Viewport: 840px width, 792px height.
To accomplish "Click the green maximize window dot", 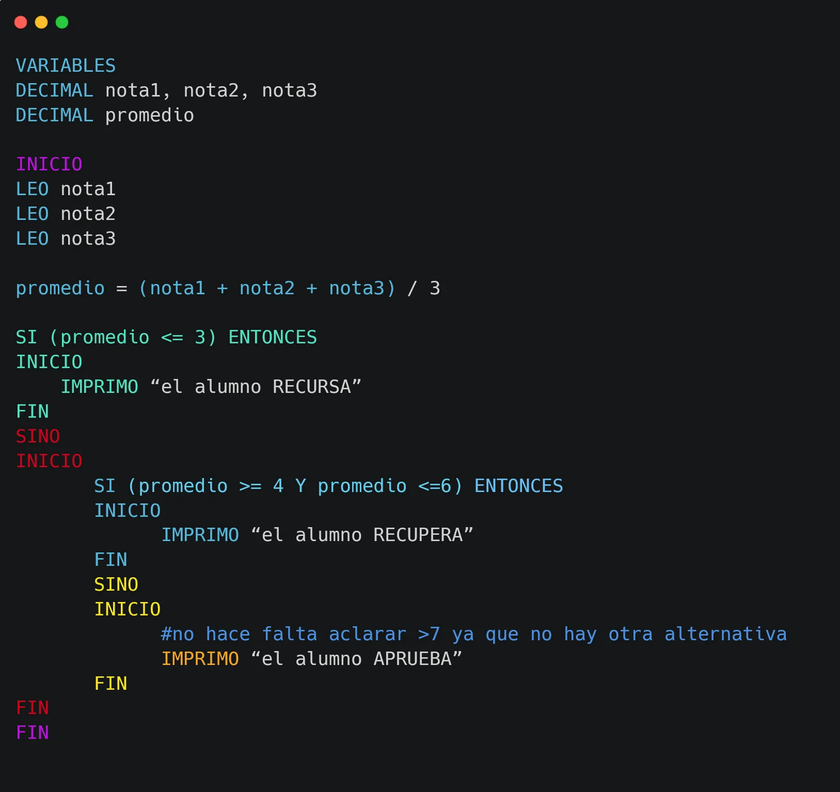I will coord(62,22).
